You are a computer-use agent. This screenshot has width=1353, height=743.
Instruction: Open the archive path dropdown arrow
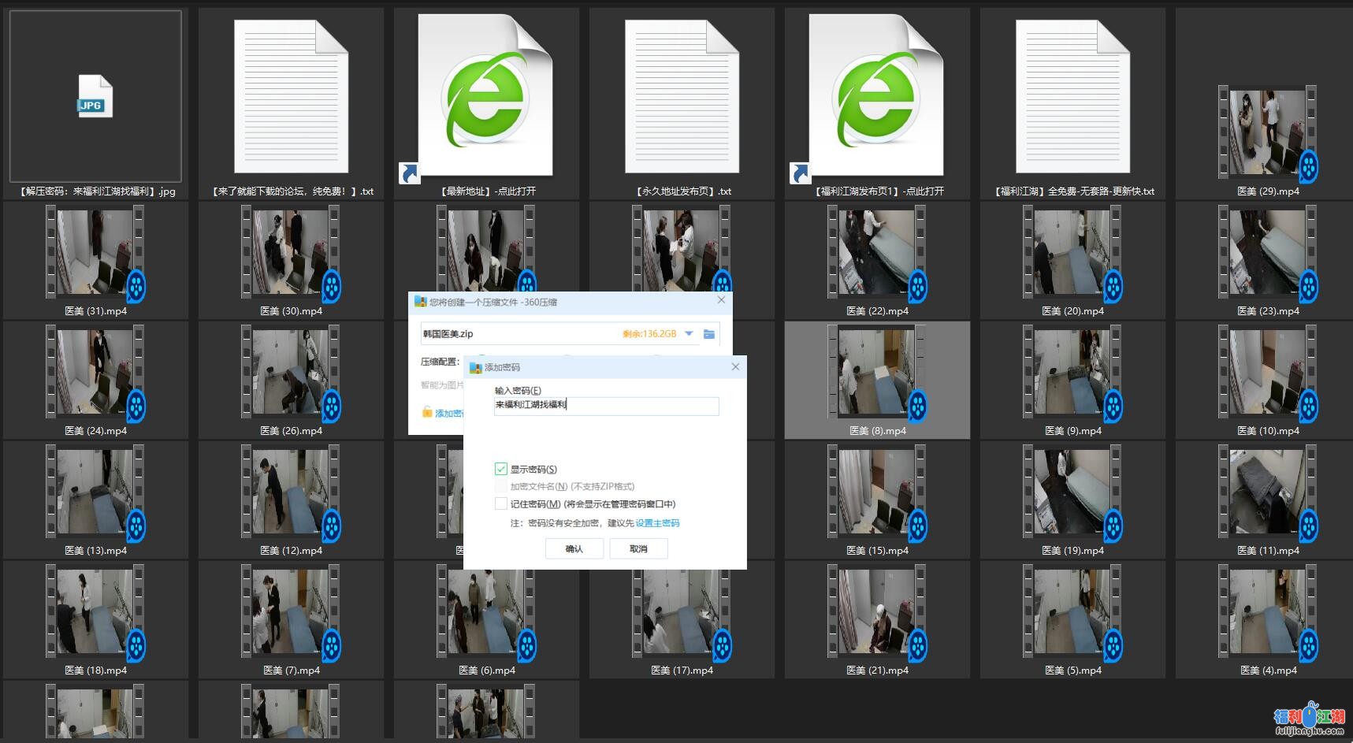(689, 334)
